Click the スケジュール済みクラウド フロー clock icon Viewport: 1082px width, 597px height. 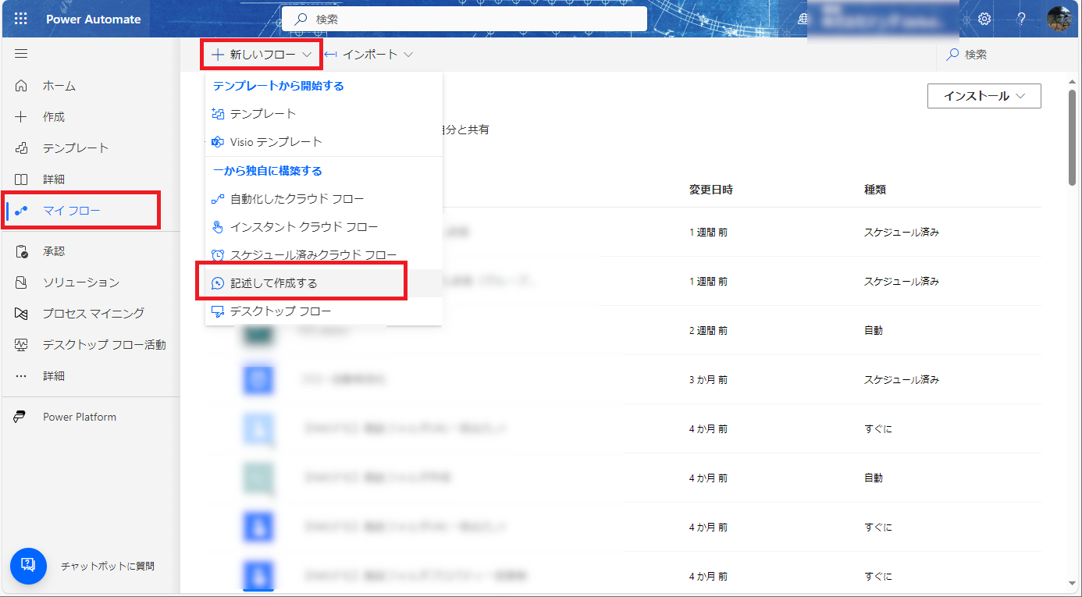click(x=218, y=255)
